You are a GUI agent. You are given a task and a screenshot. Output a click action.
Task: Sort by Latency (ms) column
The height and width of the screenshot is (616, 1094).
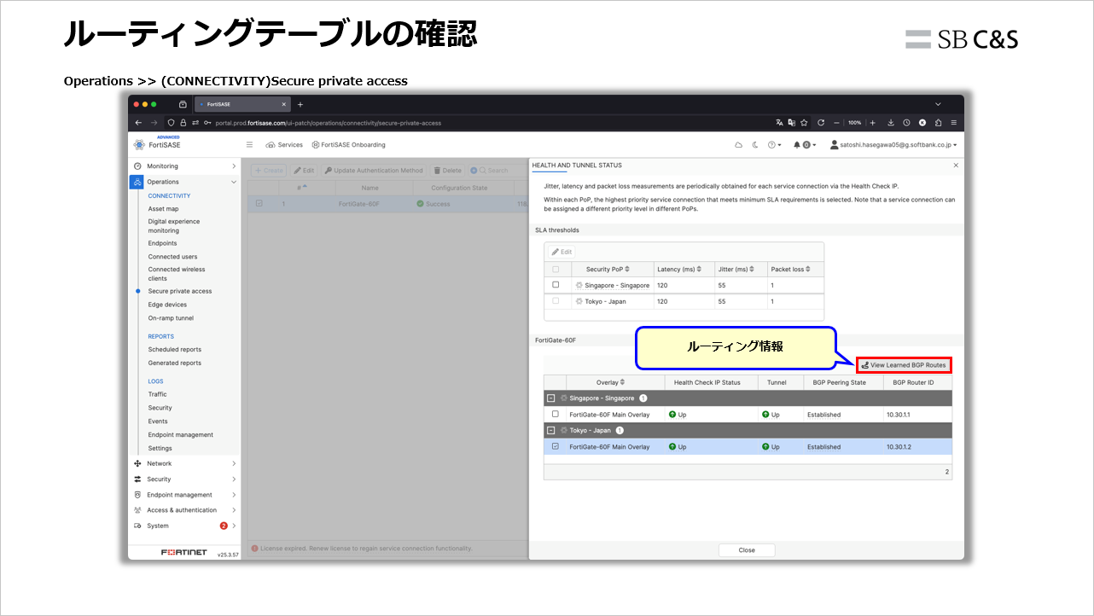coord(684,270)
